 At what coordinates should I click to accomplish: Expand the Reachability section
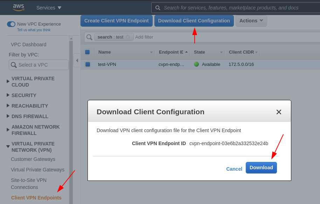8,106
